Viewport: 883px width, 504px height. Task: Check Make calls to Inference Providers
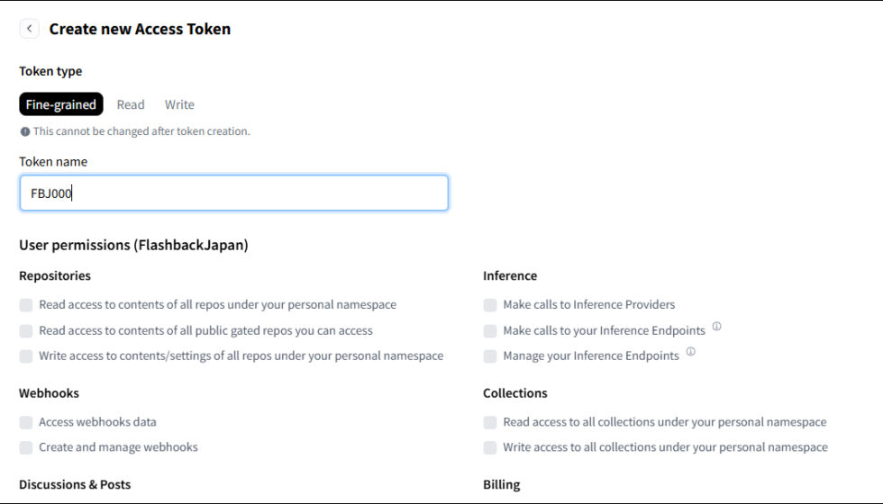(x=490, y=305)
